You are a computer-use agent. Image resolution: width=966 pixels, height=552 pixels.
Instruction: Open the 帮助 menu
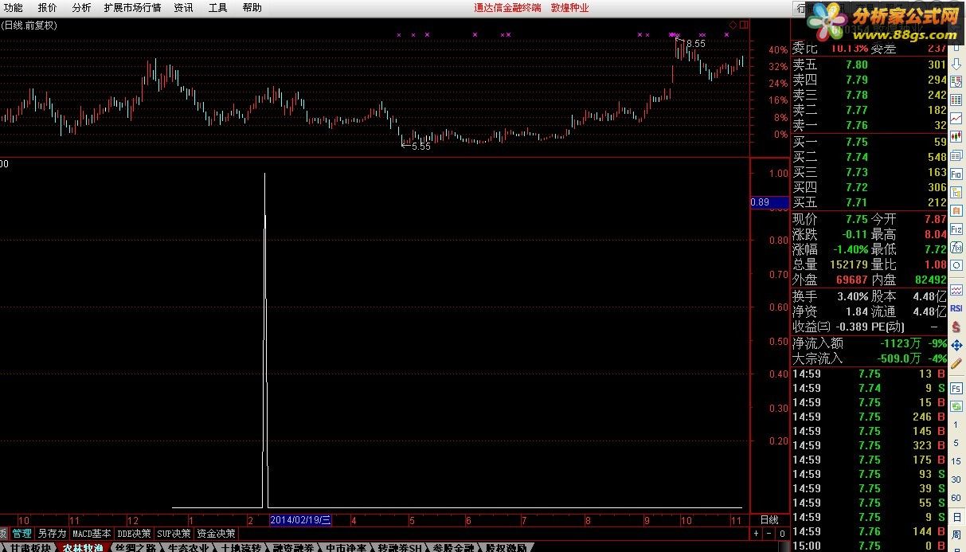click(252, 7)
